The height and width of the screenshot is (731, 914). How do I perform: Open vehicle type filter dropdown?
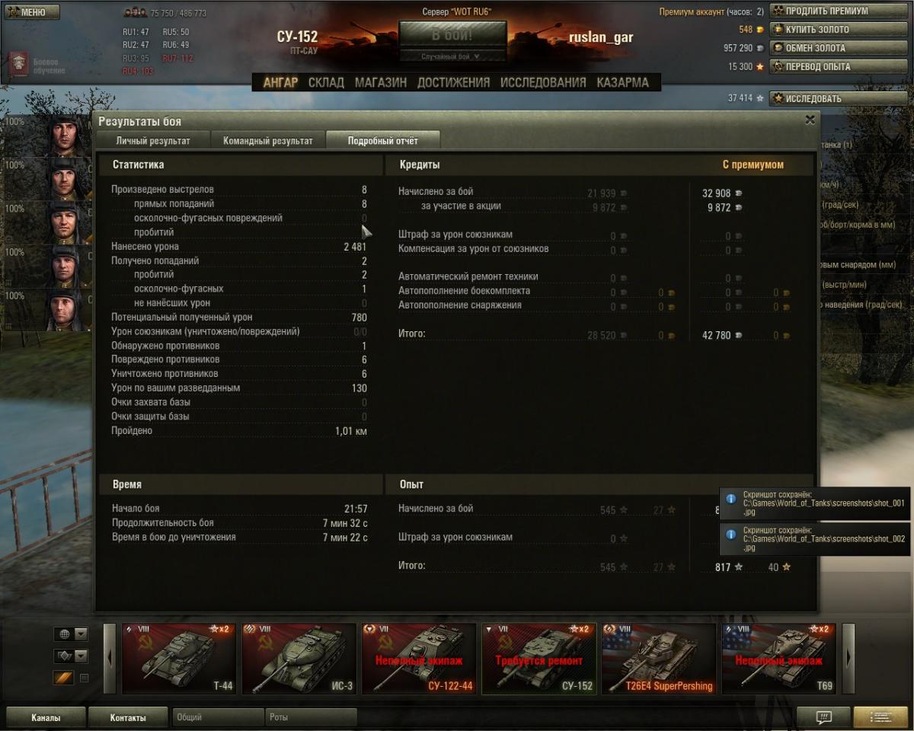point(71,656)
